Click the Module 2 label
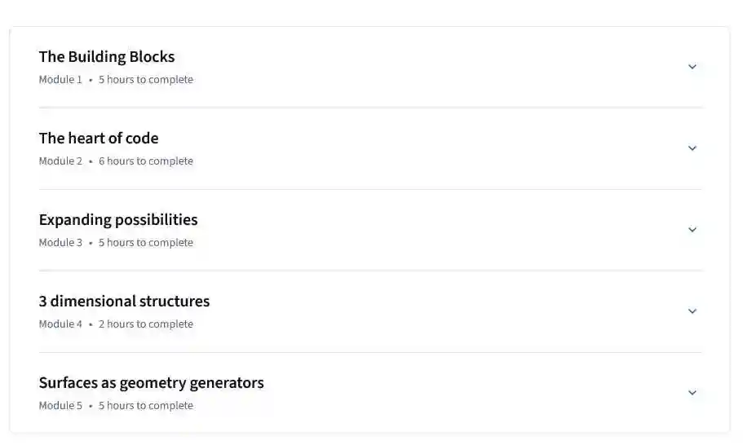The width and height of the screenshot is (743, 445). [x=60, y=161]
